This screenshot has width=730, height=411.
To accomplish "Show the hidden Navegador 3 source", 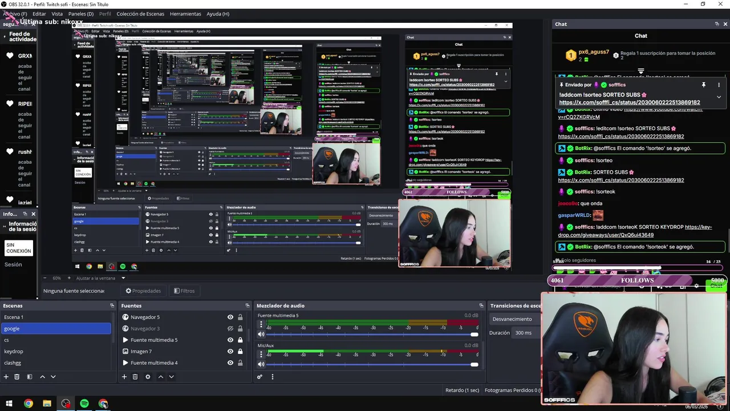I will point(230,328).
